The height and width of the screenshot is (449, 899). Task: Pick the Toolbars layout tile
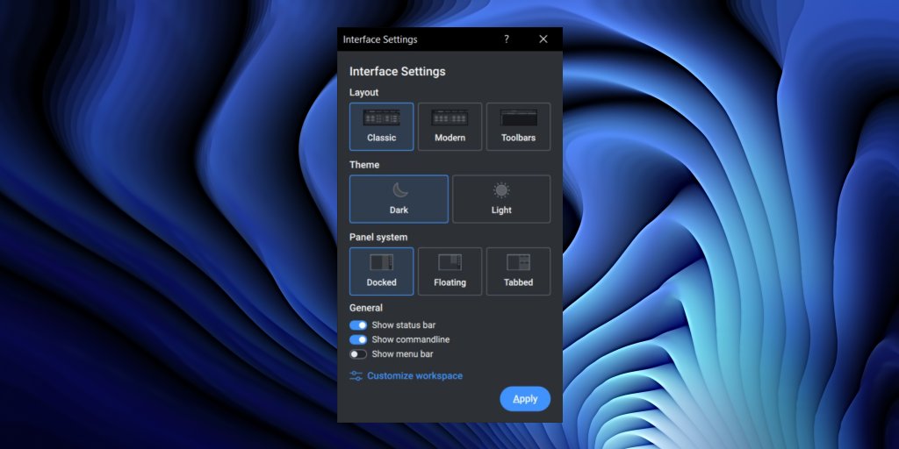[x=518, y=126]
